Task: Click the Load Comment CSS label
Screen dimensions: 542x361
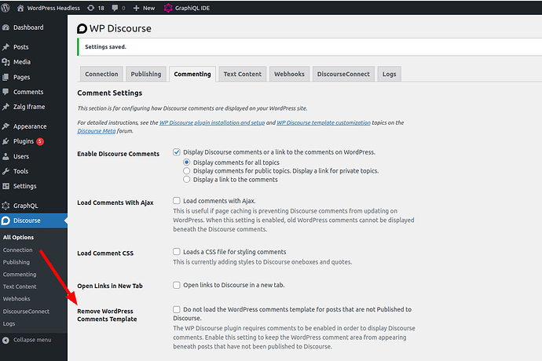Action: [105, 253]
